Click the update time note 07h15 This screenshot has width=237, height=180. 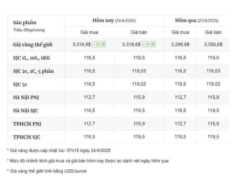point(73,150)
